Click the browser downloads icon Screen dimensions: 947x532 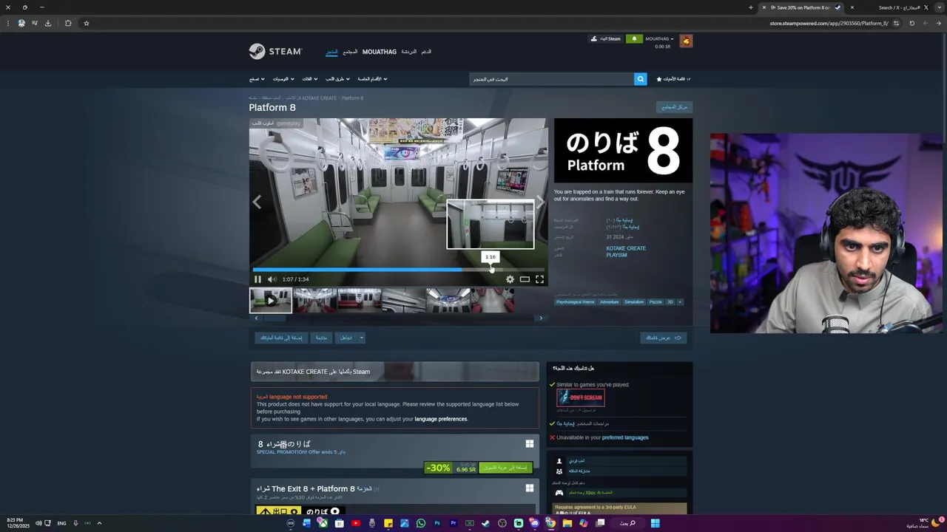pos(48,23)
